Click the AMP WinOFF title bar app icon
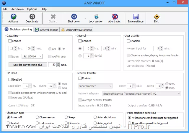 click(x=4, y=3)
